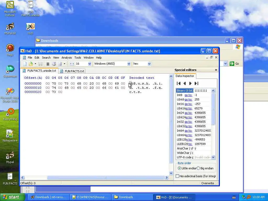
Task: Open the Tools menu
Action: click(x=77, y=58)
